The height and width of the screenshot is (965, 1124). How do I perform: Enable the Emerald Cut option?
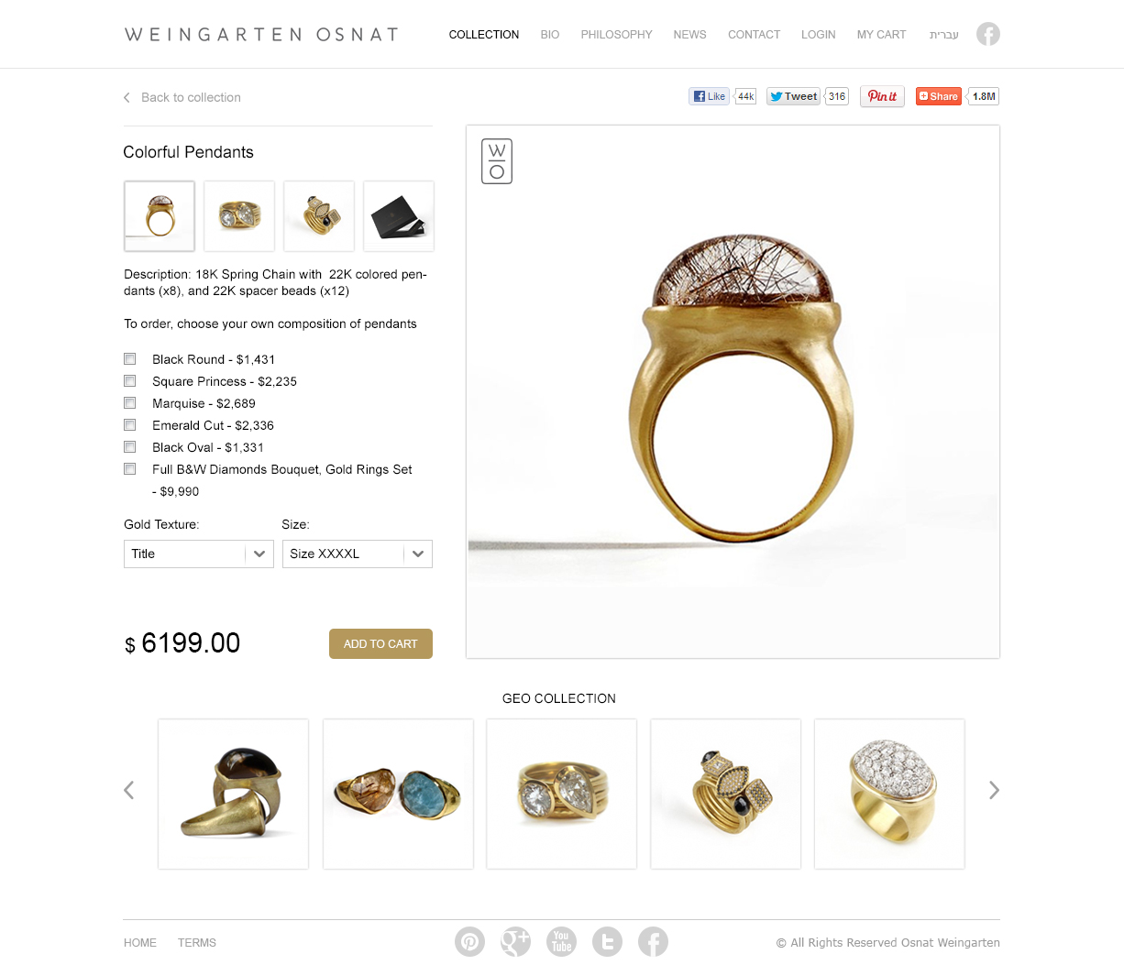130,425
